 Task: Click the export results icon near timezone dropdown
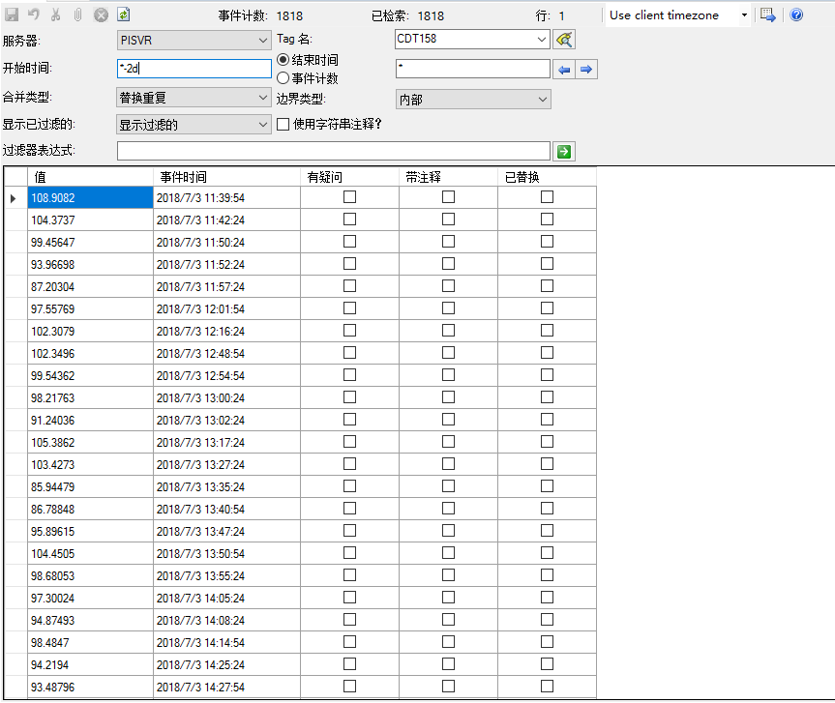pyautogui.click(x=767, y=15)
